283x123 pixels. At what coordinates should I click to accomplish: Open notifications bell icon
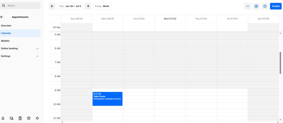tap(3, 118)
